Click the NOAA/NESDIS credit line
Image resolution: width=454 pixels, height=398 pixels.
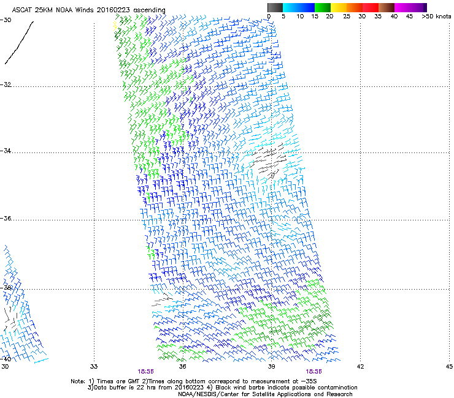(x=265, y=394)
